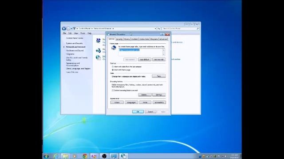Switch to the Connections tab
This screenshot has width=284, height=159.
[x=144, y=39]
